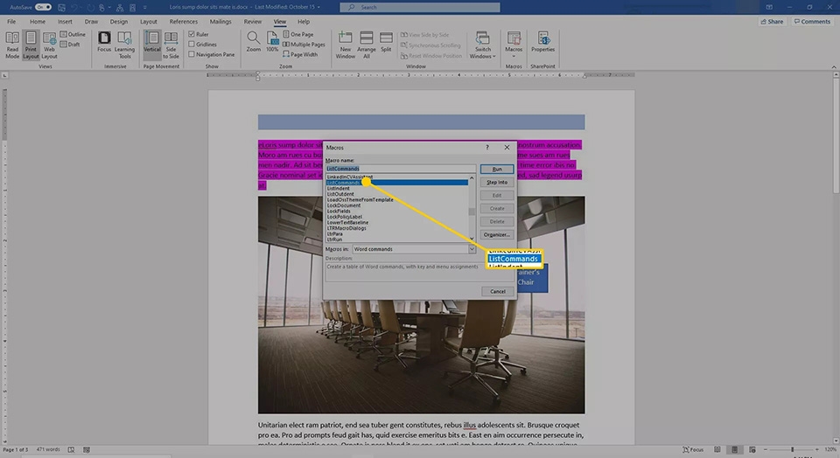Click View Side by Side
Viewport: 840px width, 458px height.
[x=425, y=35]
